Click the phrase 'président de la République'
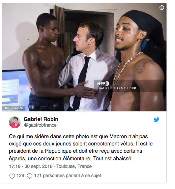Screen dimensions: 175x189 pyautogui.click(x=39, y=151)
